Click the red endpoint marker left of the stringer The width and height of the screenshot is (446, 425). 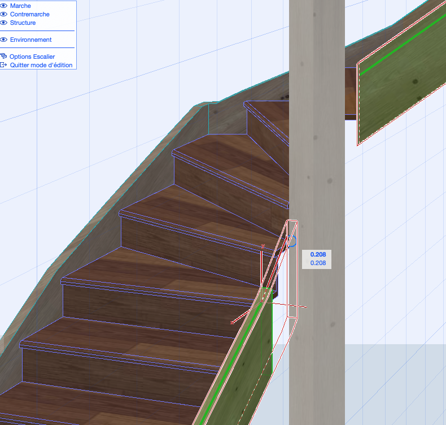click(232, 323)
